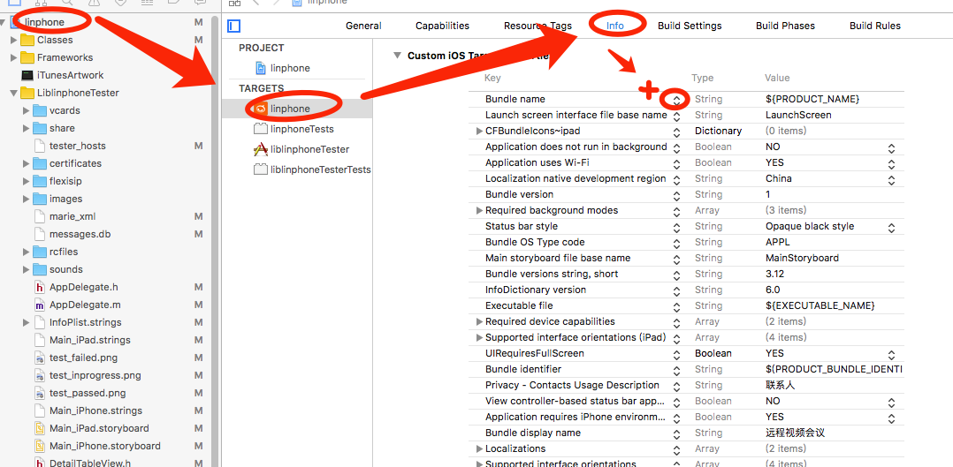Screen dimensions: 953x467
Task: Expand the Localizations array row
Action: (x=479, y=448)
